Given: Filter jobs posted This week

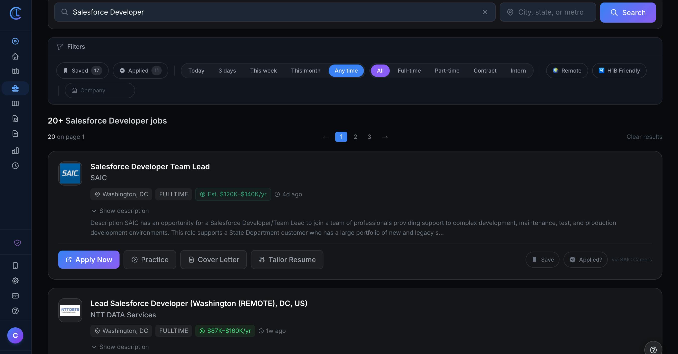Looking at the screenshot, I should [263, 71].
